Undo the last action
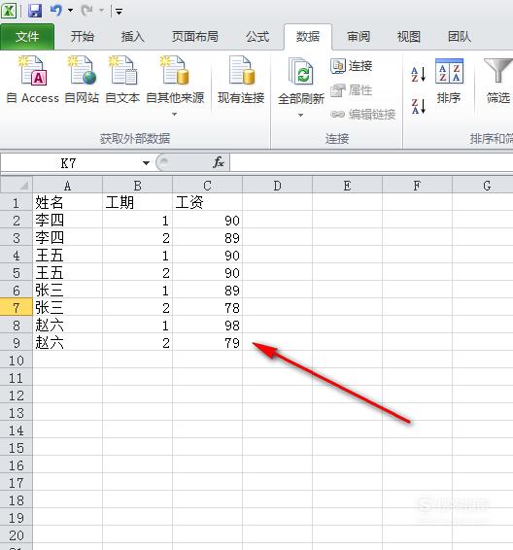Screen dimensions: 513x550 (x=55, y=11)
